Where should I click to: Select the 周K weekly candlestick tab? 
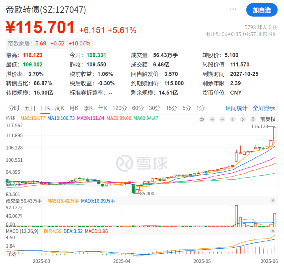[60, 108]
